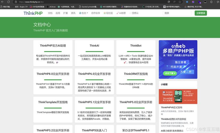This screenshot has height=133, width=220.
Task: Click the 立即登录 login button
Action: pos(201,13)
